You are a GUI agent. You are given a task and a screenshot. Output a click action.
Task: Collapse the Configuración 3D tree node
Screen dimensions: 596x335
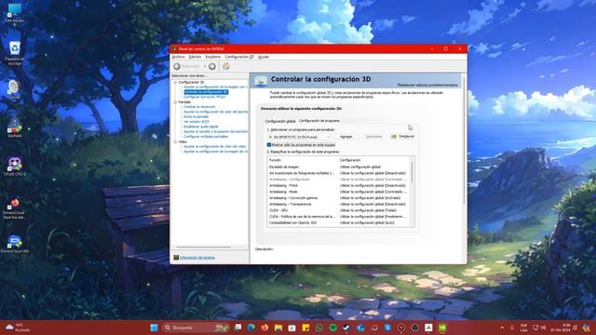point(175,82)
